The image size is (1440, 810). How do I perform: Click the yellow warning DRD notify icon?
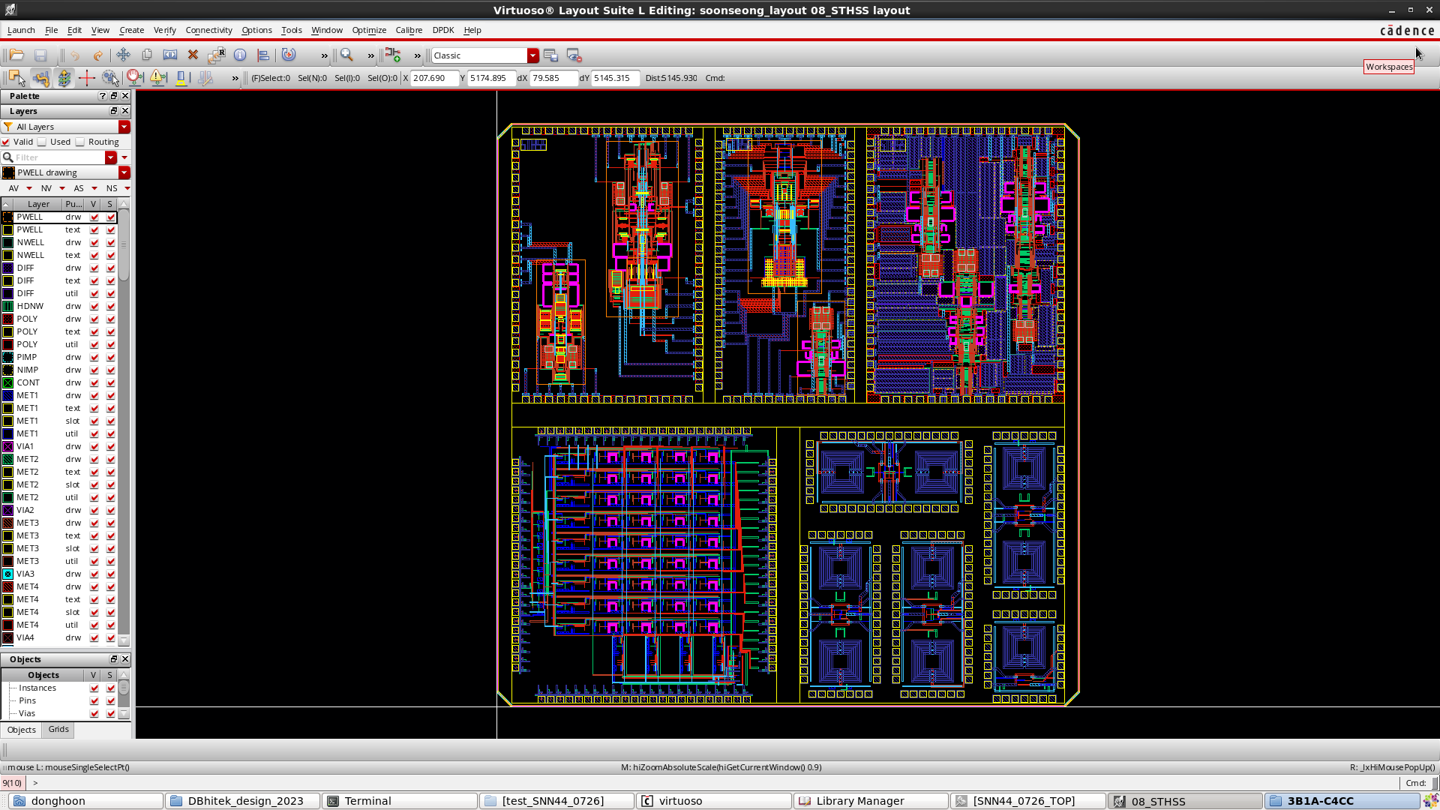(158, 78)
